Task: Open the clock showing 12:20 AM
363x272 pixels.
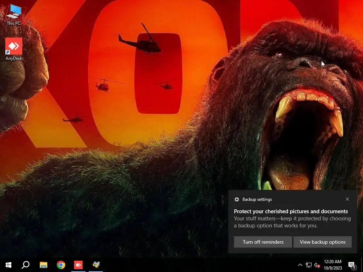Action: click(333, 265)
